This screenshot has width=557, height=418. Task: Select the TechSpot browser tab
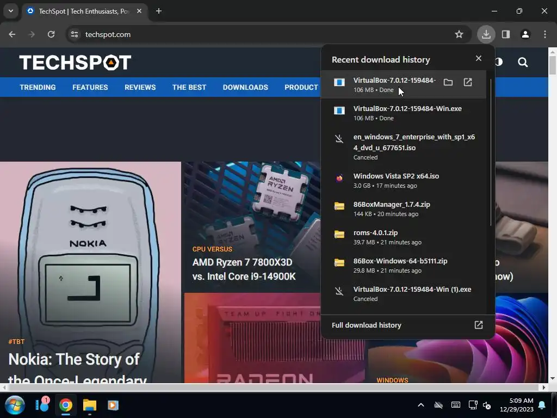pos(84,11)
